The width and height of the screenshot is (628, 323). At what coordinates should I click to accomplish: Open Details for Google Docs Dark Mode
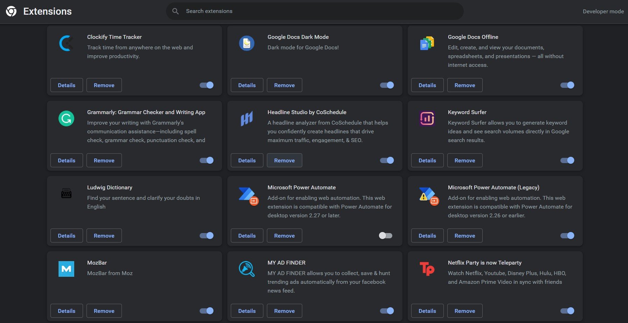point(247,85)
